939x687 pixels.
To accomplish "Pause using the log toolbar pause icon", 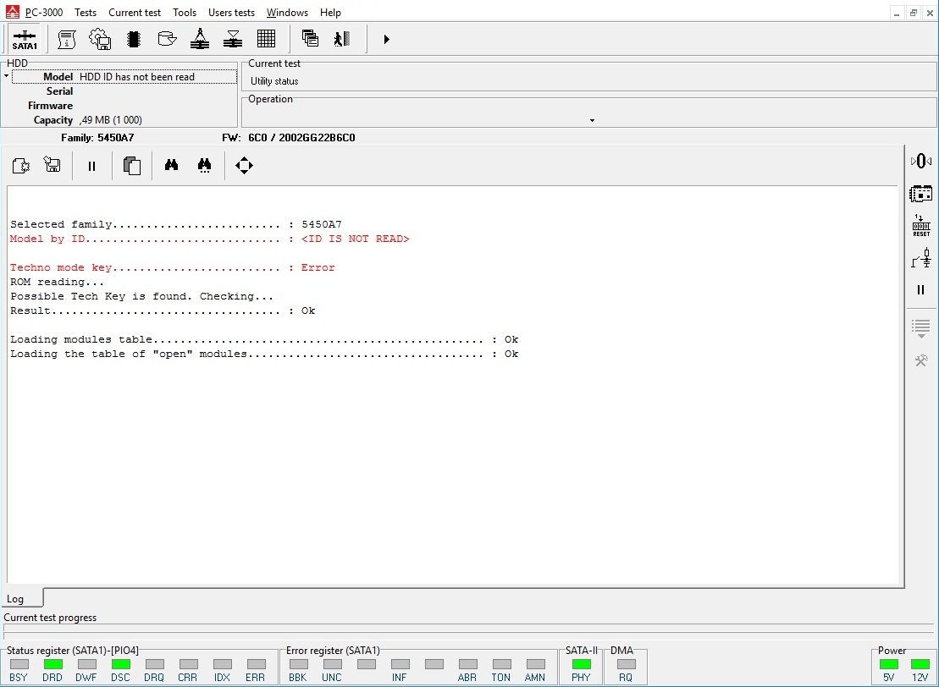I will point(91,167).
